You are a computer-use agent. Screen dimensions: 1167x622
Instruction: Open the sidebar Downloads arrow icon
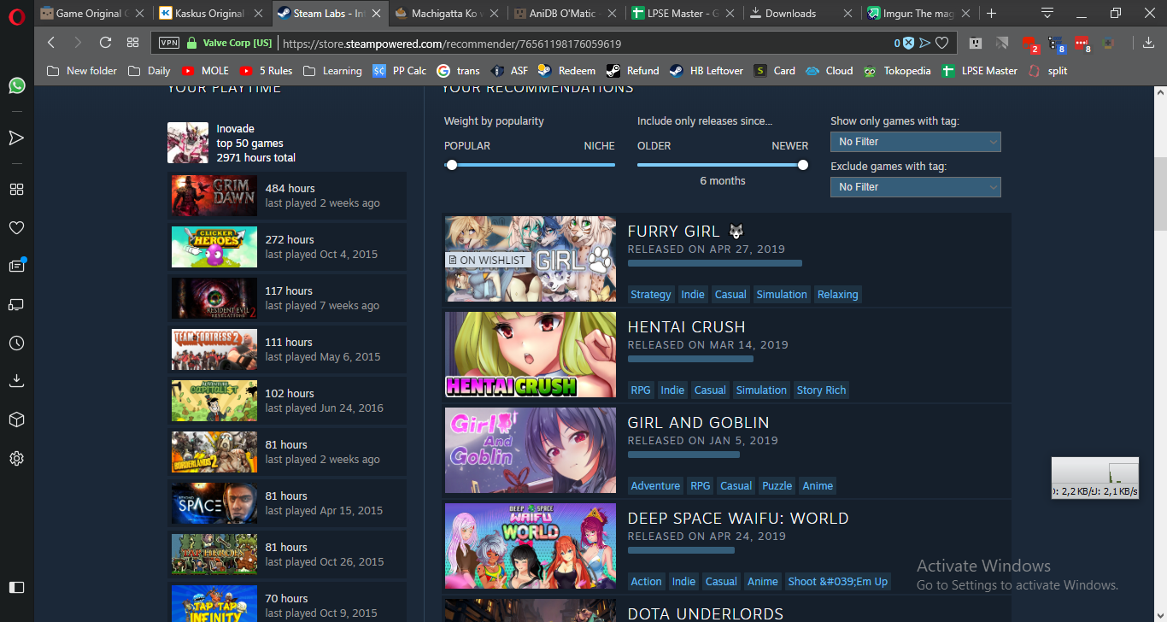coord(16,381)
